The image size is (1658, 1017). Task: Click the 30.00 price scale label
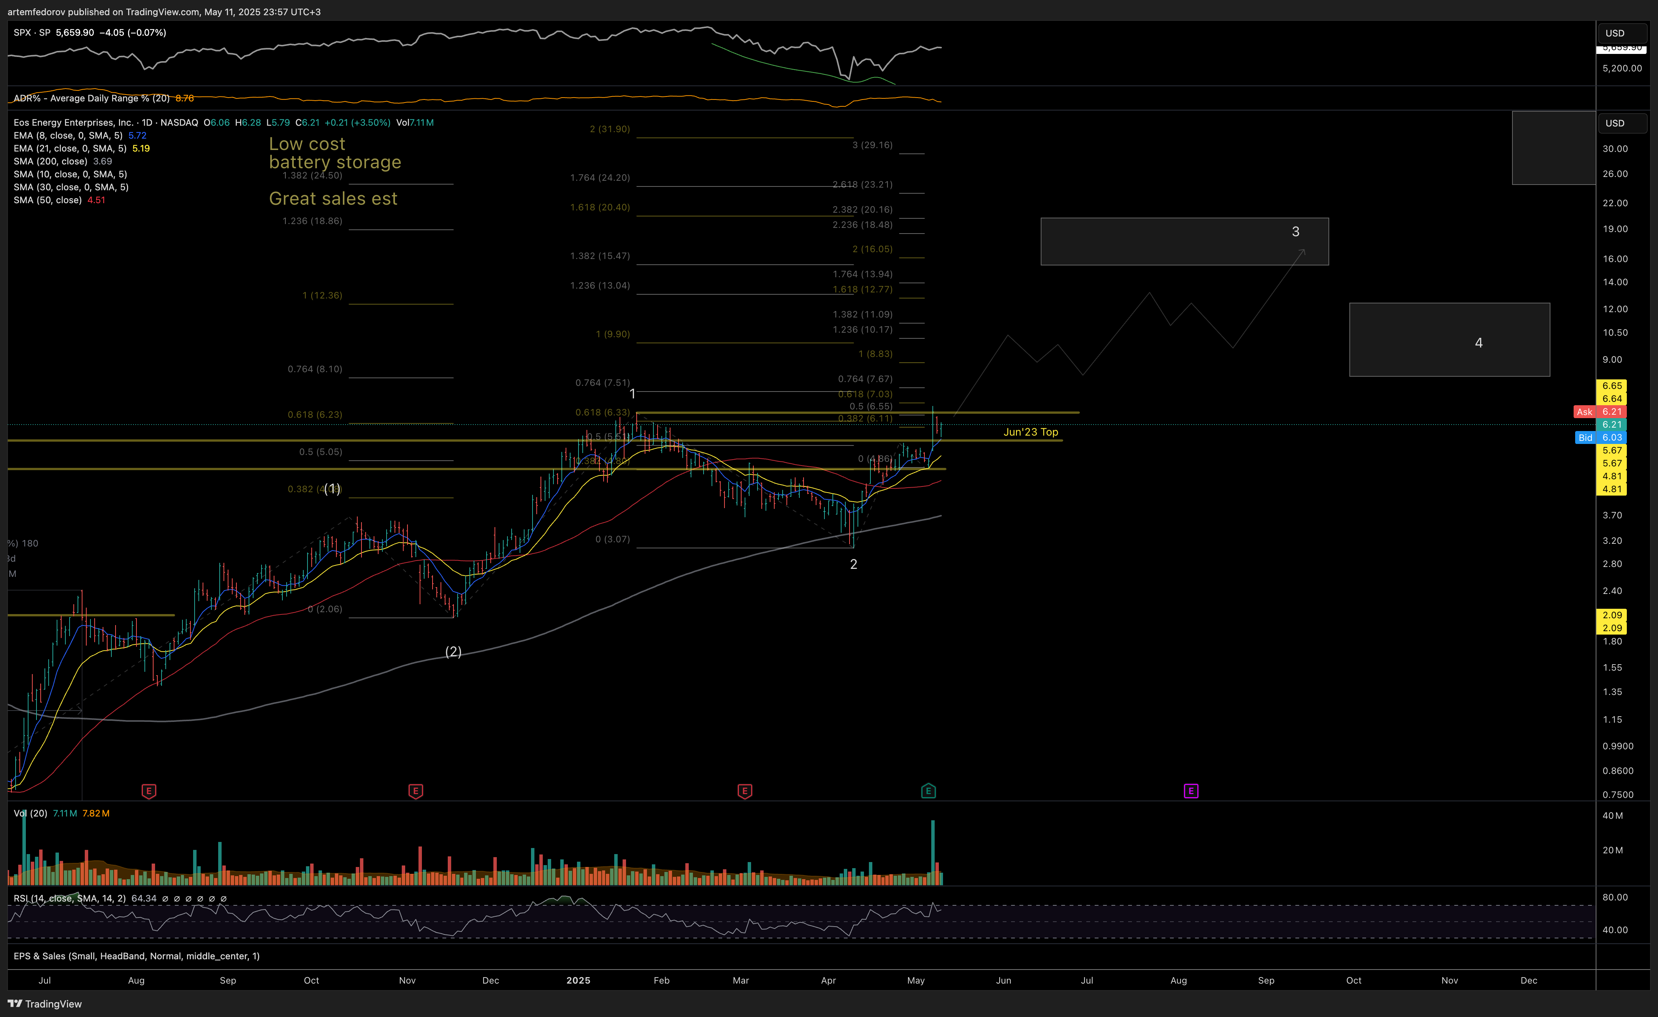coord(1615,148)
